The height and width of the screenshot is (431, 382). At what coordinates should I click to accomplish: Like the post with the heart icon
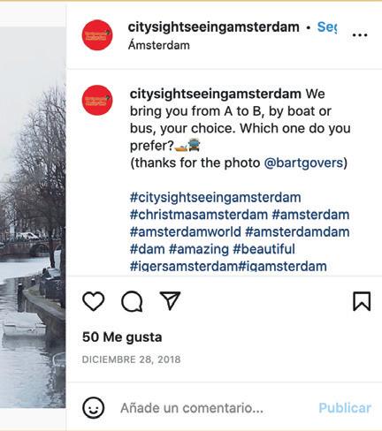coord(94,301)
